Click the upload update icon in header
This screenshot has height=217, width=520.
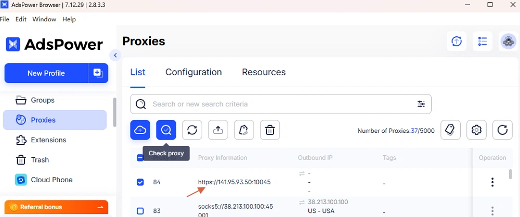(457, 42)
